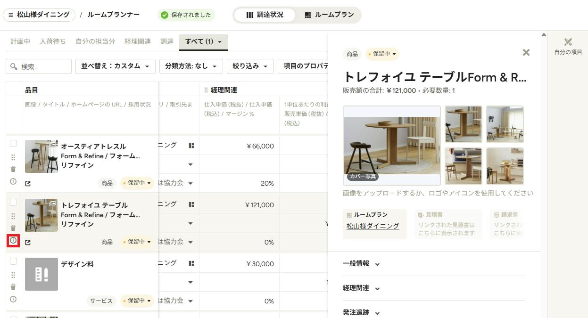Select the 入荷待ち tab
Image resolution: width=588 pixels, height=318 pixels.
53,41
